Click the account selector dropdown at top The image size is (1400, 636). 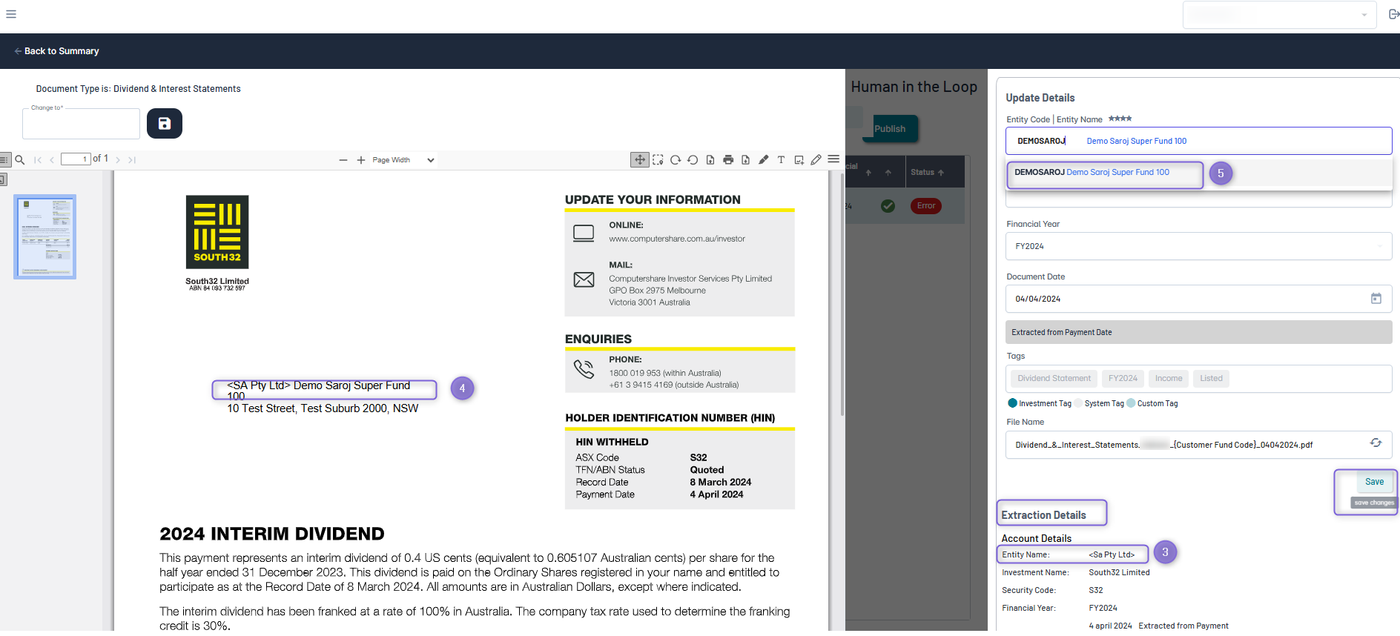pyautogui.click(x=1280, y=15)
